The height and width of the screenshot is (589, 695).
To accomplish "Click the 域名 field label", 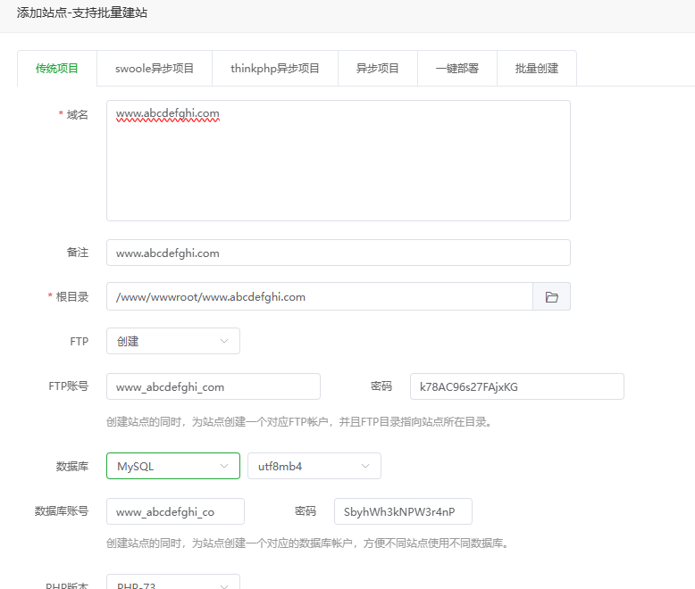I will click(x=77, y=115).
